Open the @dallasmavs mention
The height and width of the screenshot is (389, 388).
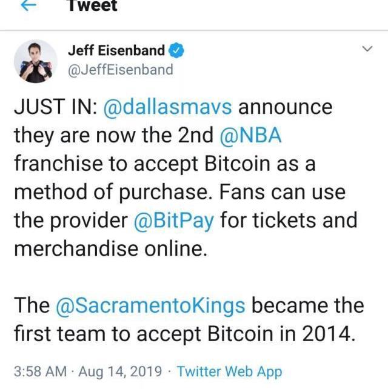tap(167, 107)
